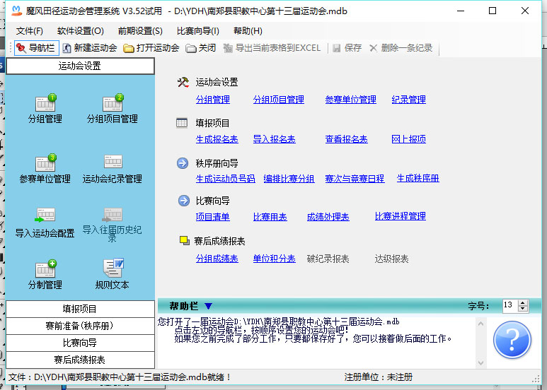Click the 编排比赛分组 hyperlink
547x390 pixels.
[x=289, y=179]
